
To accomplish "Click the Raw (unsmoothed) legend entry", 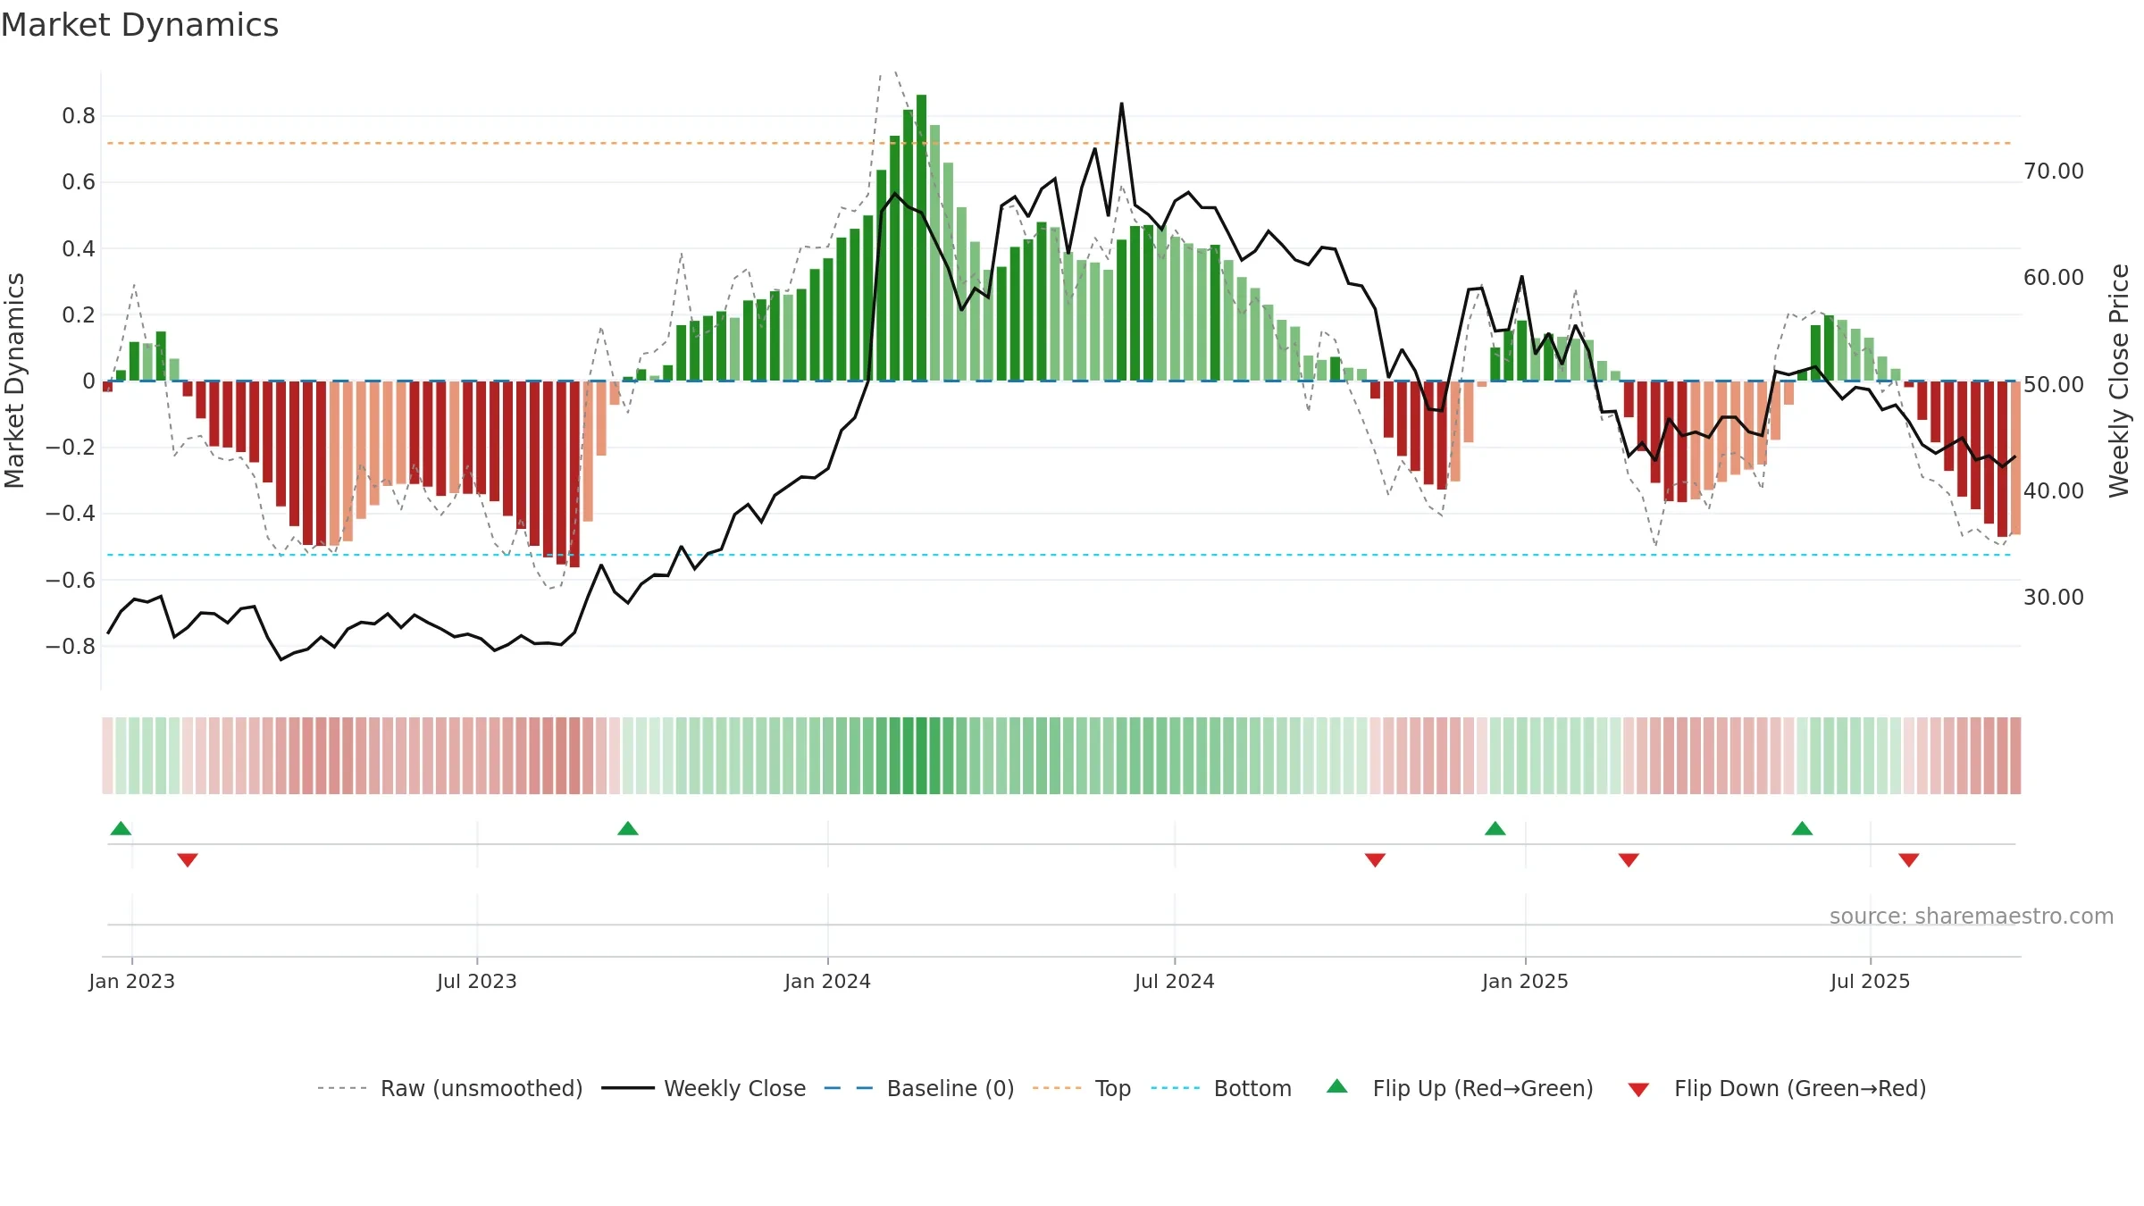I will [x=450, y=1088].
